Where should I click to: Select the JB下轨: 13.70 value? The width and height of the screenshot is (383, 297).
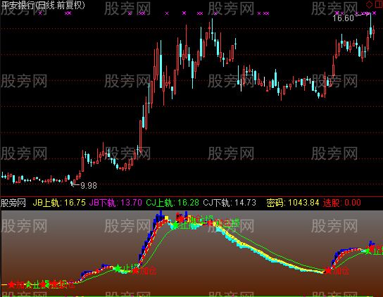pos(115,203)
